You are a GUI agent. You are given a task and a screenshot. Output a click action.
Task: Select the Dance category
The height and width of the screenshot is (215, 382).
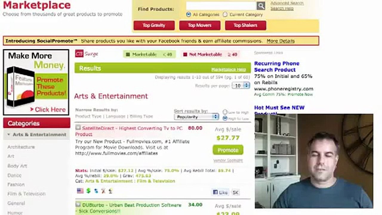[14, 175]
